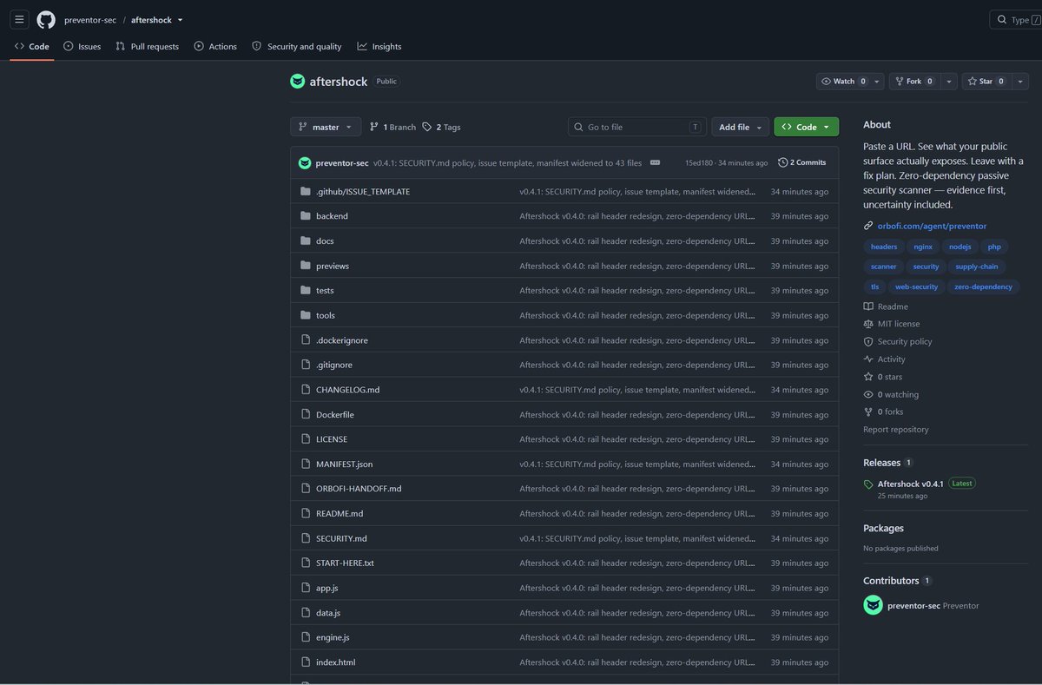Viewport: 1042px width, 685px height.
Task: Click the folder icon beside tests
Action: point(306,290)
